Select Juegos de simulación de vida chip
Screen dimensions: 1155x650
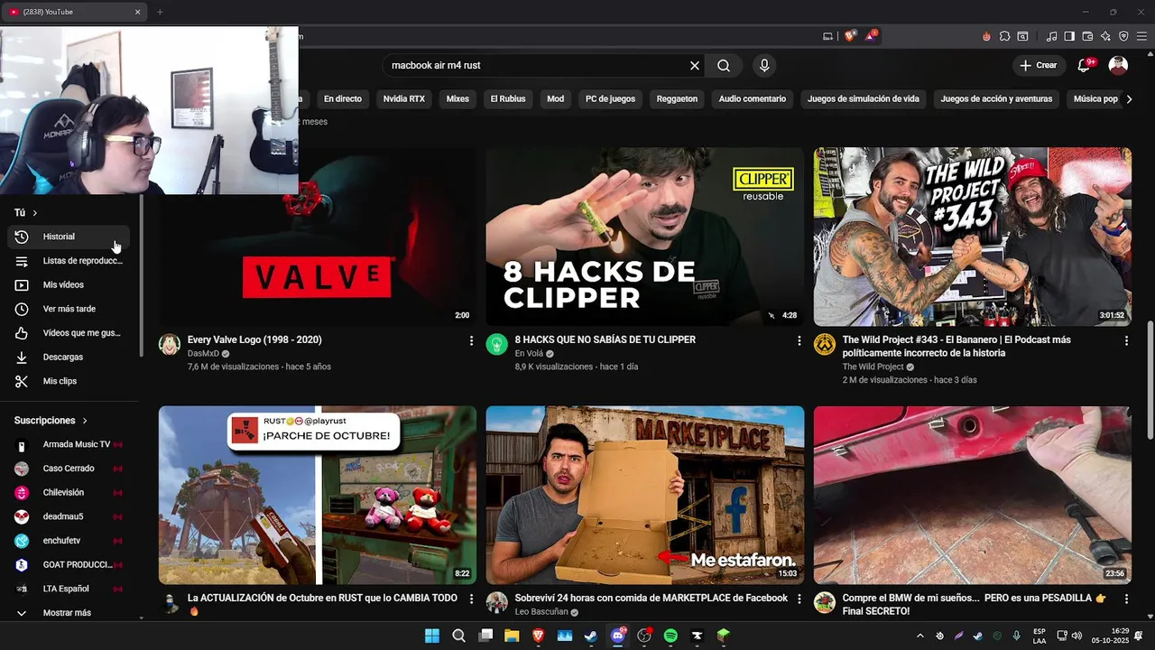point(864,99)
